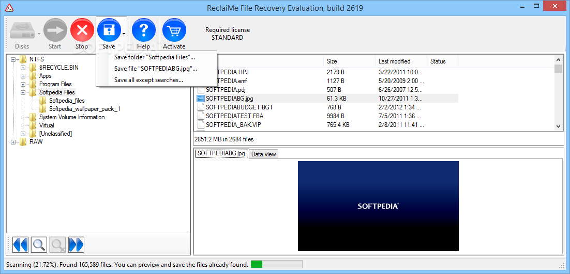Click the Apps folder icon
This screenshot has height=274, width=570.
click(33, 76)
